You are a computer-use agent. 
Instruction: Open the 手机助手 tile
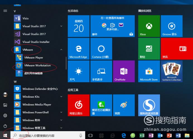point(101,71)
